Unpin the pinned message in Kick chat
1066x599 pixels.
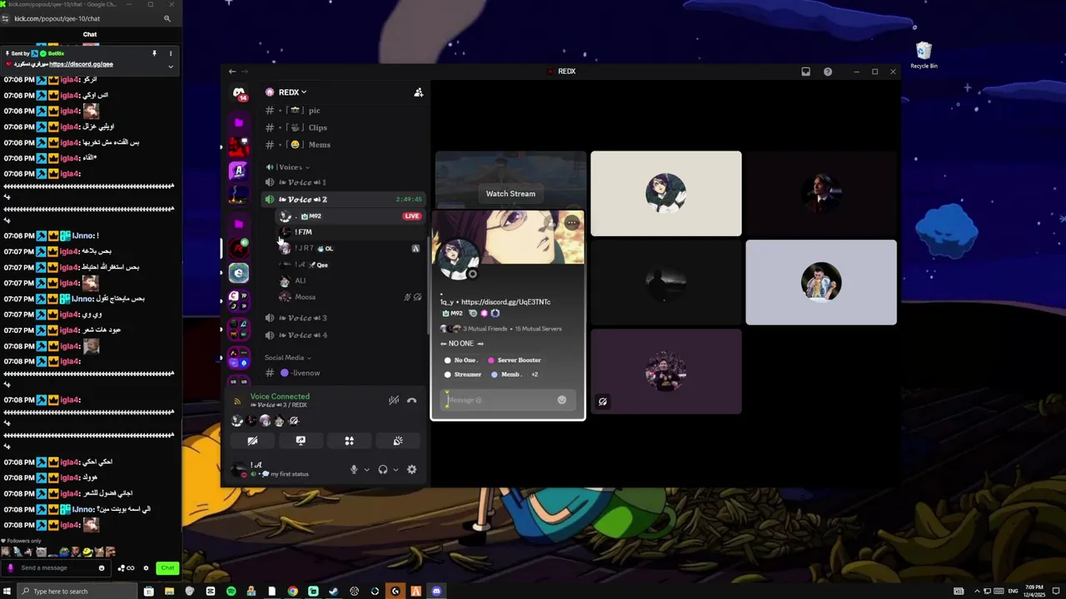pos(154,53)
